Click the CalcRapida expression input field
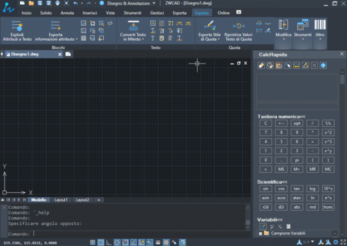 pos(297,106)
